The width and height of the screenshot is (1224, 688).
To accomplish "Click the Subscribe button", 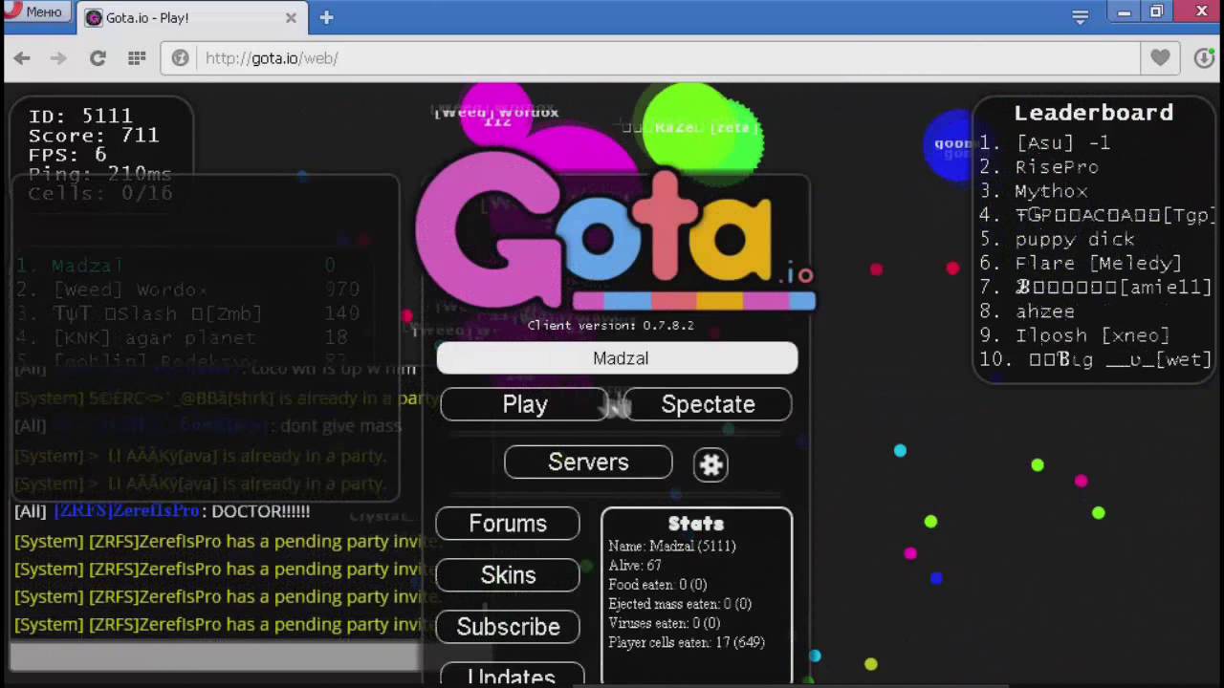I will point(508,627).
